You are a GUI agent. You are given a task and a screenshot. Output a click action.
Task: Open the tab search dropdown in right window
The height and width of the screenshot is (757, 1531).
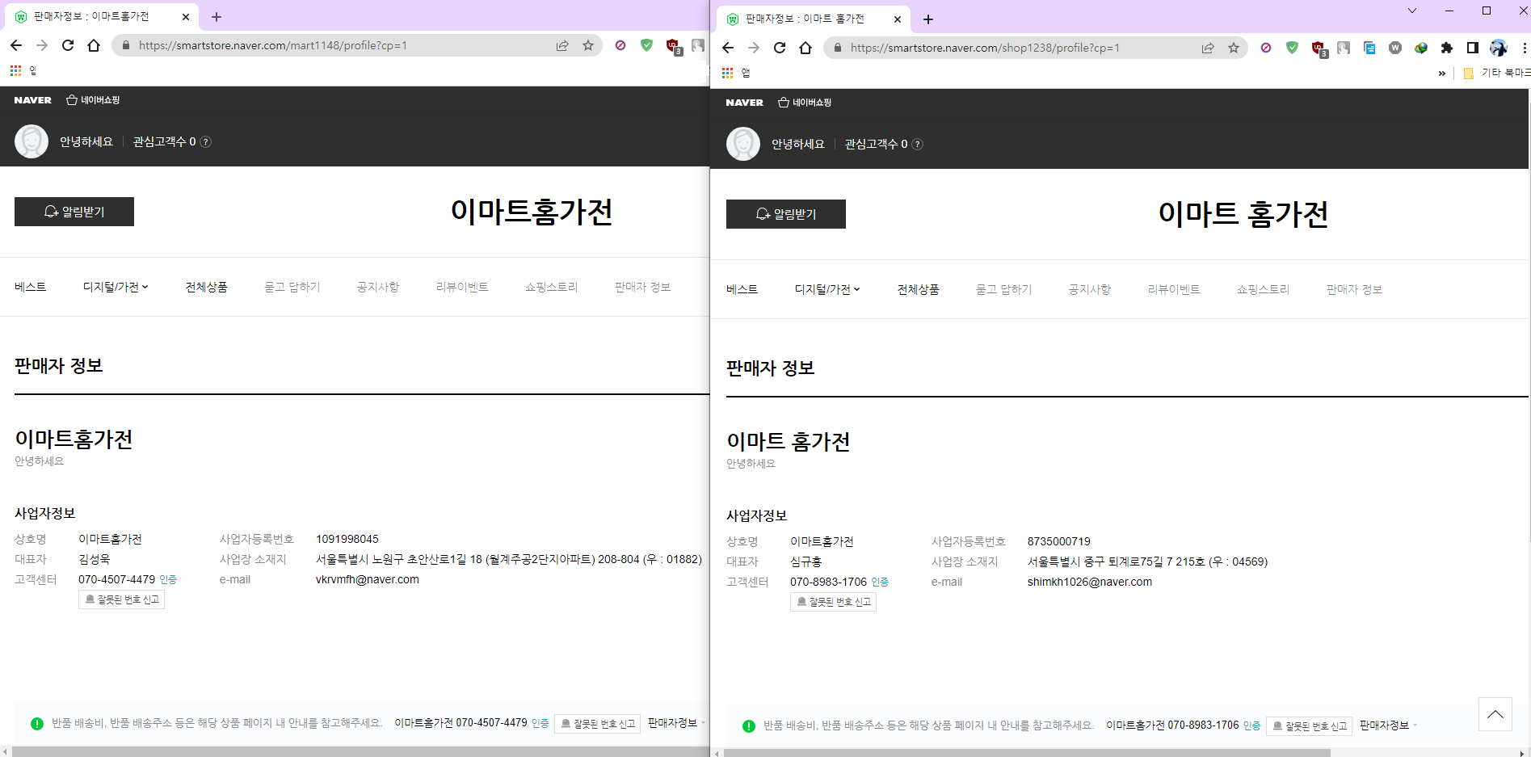(1412, 11)
